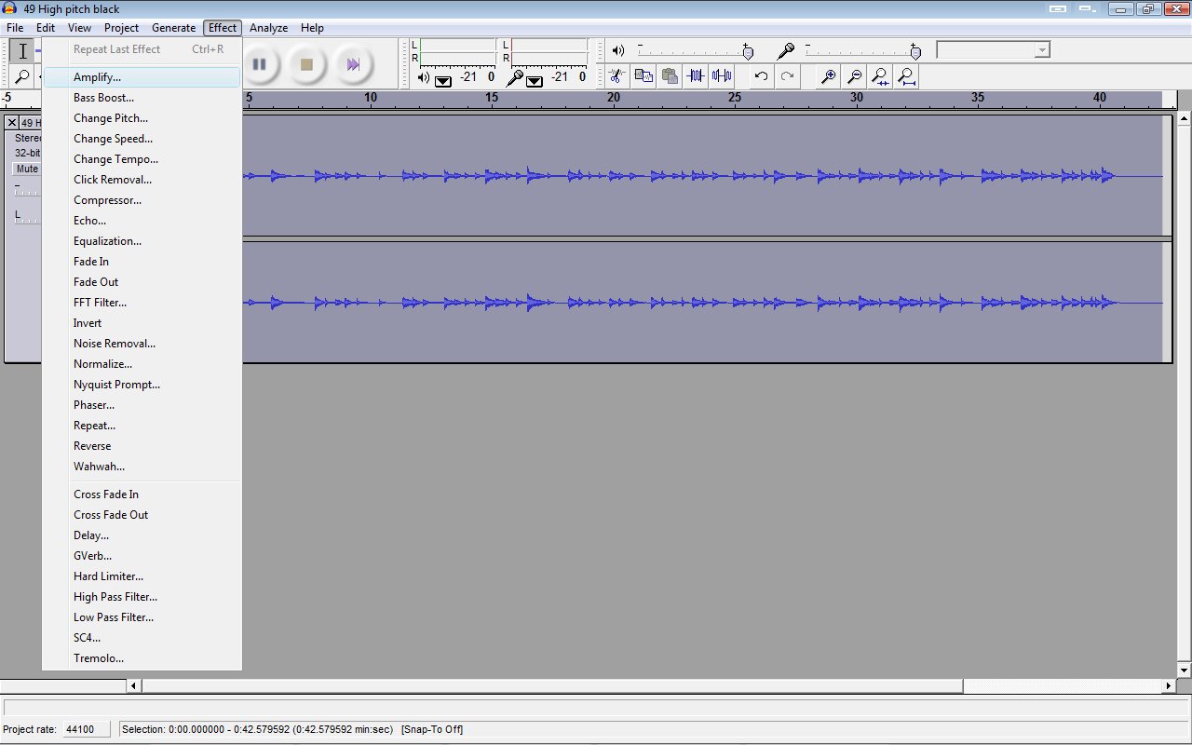Click the Project rate 44100 field

[x=86, y=729]
